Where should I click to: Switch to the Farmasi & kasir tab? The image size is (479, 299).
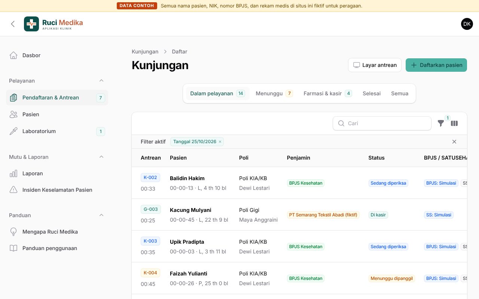tap(328, 93)
